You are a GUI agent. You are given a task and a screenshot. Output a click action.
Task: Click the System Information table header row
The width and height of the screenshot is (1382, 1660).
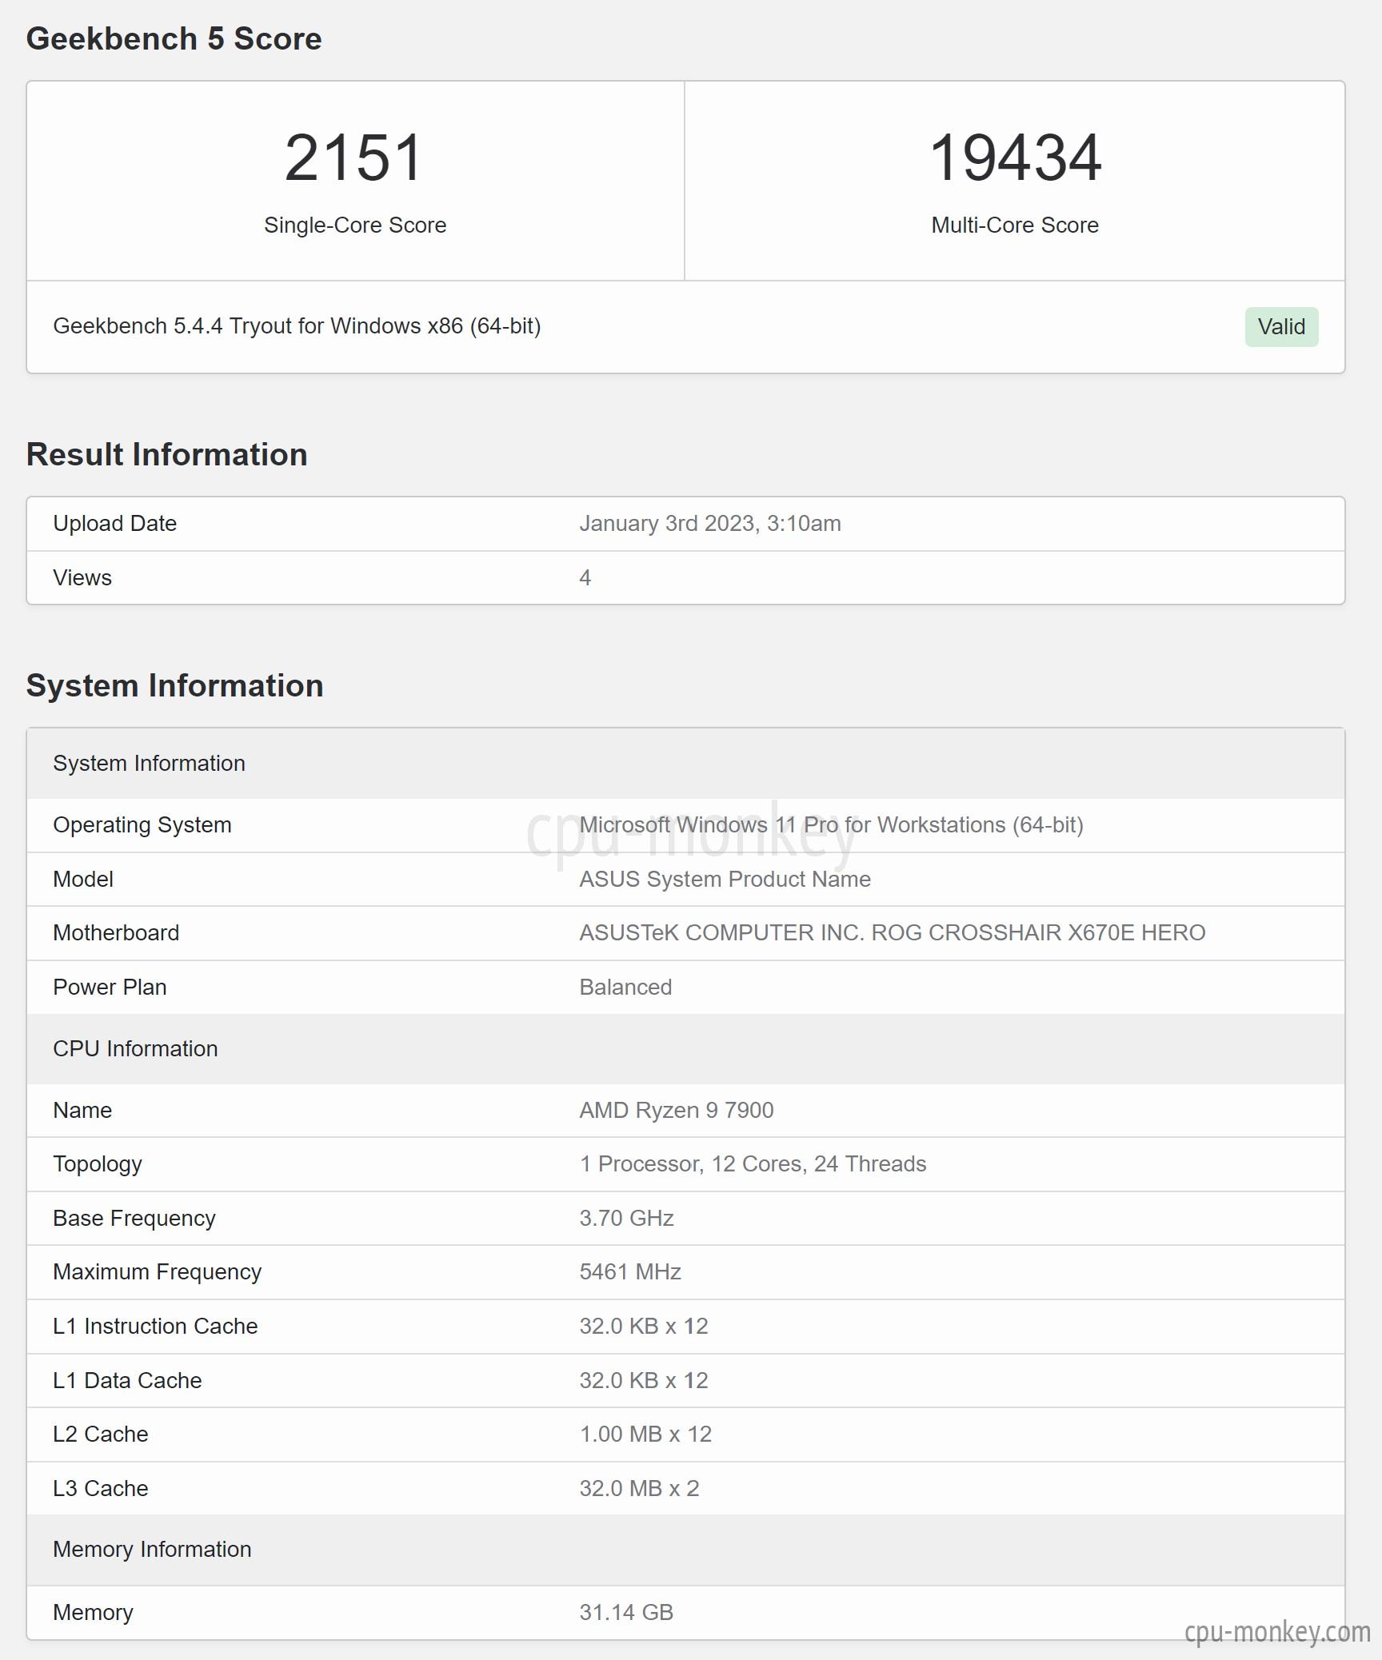coord(685,764)
